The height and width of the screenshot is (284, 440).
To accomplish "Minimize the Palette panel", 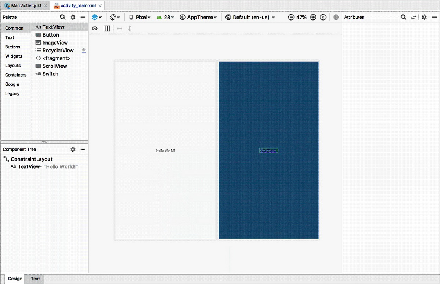I will [x=83, y=17].
